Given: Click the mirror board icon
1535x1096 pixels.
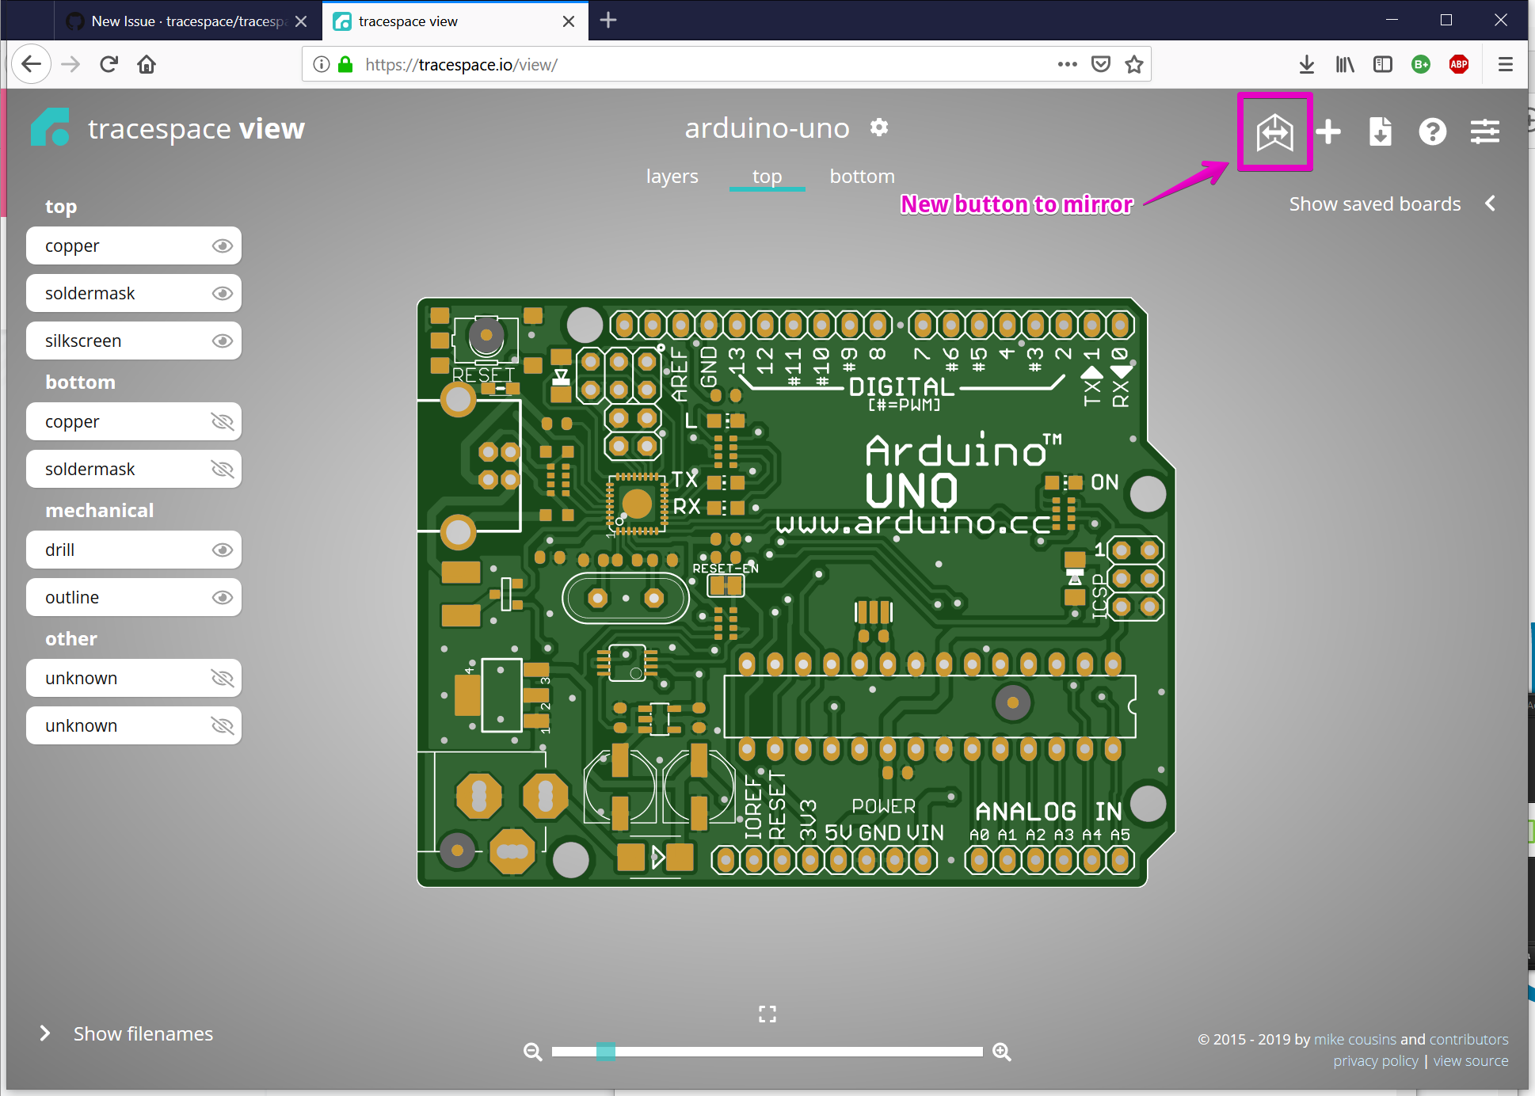Looking at the screenshot, I should [x=1274, y=131].
